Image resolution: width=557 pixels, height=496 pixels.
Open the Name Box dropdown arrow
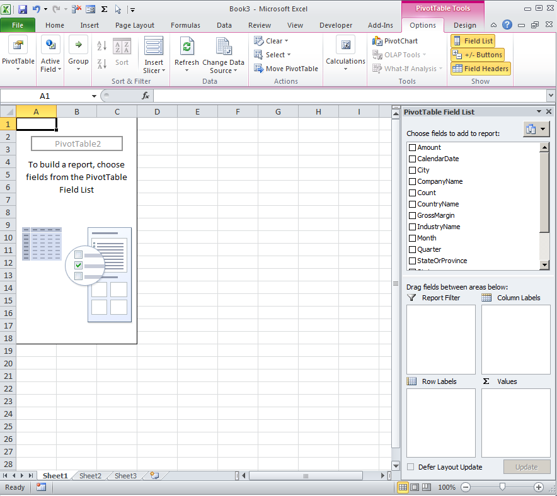(94, 96)
